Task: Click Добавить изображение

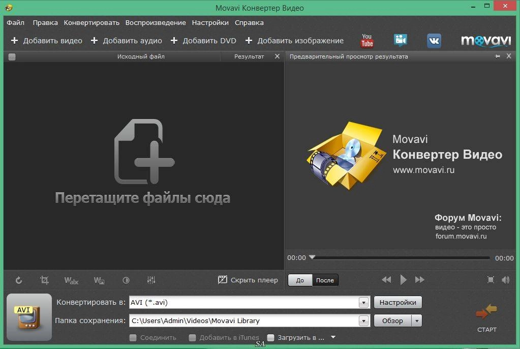Action: coord(294,41)
